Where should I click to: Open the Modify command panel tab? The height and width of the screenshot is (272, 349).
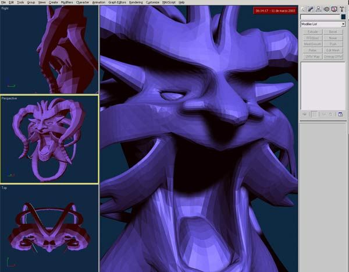(x=311, y=9)
